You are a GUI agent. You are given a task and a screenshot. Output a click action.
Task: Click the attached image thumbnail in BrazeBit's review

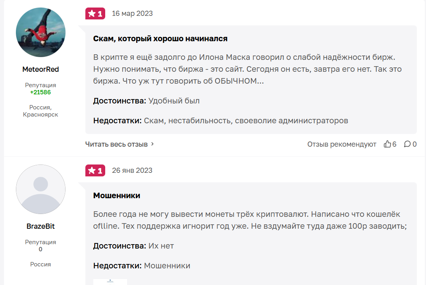[x=110, y=282]
